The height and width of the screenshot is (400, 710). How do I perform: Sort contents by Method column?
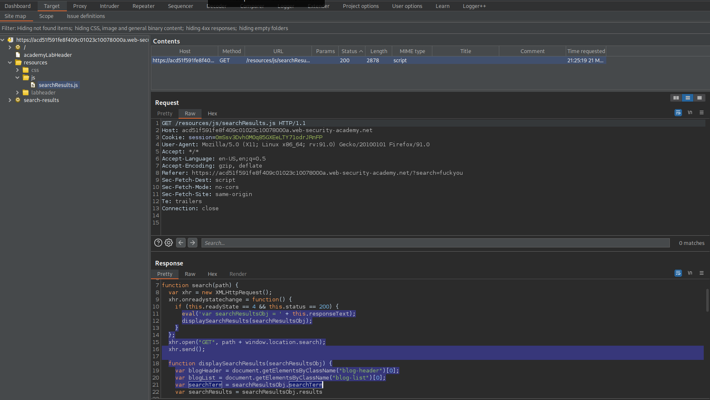point(232,51)
